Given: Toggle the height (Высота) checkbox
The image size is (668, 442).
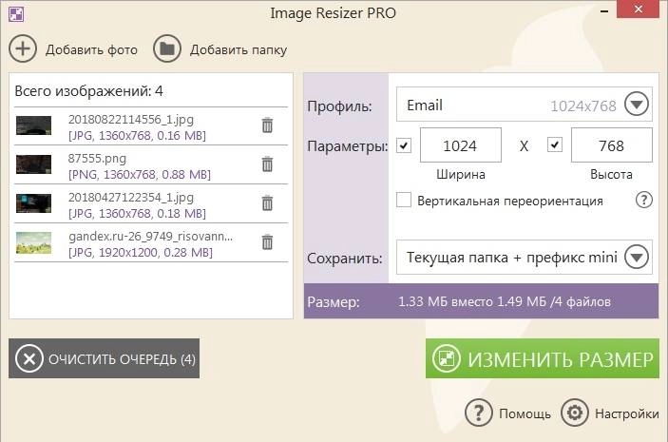Looking at the screenshot, I should pos(555,144).
